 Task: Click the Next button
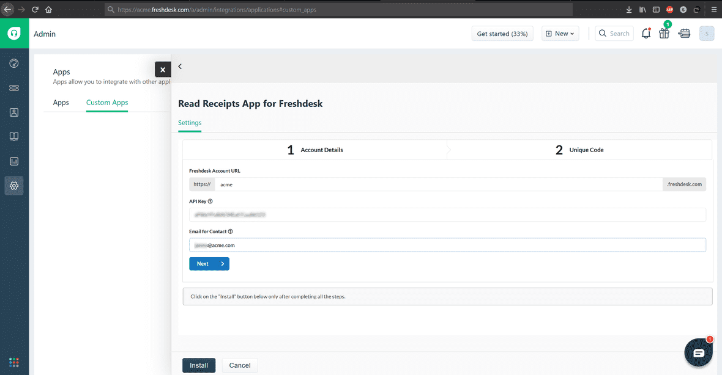coord(209,263)
